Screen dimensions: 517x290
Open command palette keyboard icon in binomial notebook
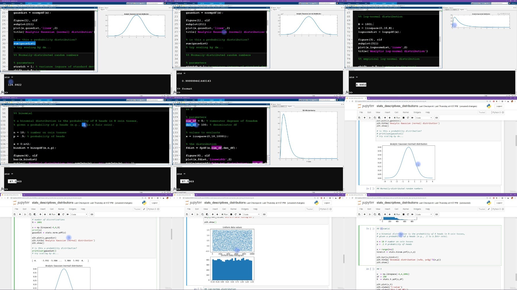tap(437, 214)
